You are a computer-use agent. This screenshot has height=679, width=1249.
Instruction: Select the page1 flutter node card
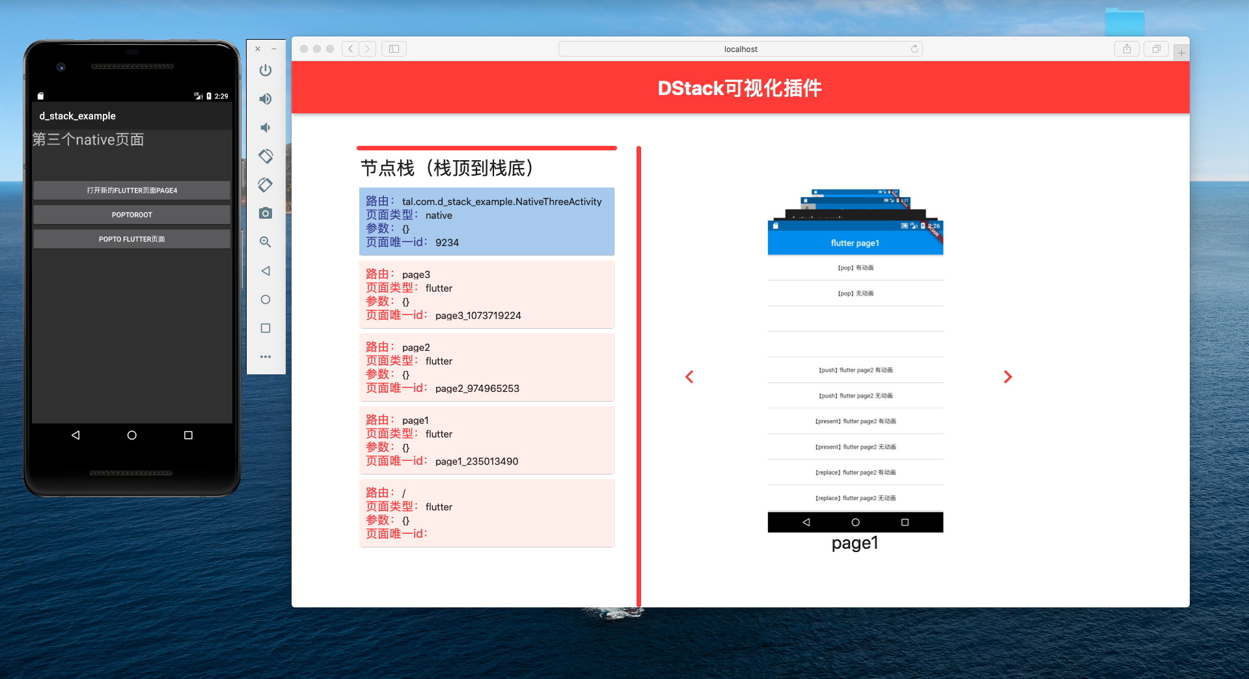tap(487, 440)
